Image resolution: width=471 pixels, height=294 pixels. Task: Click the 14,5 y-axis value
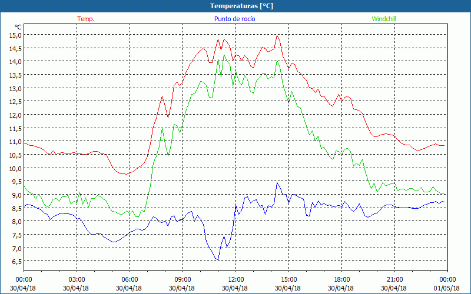pos(15,48)
